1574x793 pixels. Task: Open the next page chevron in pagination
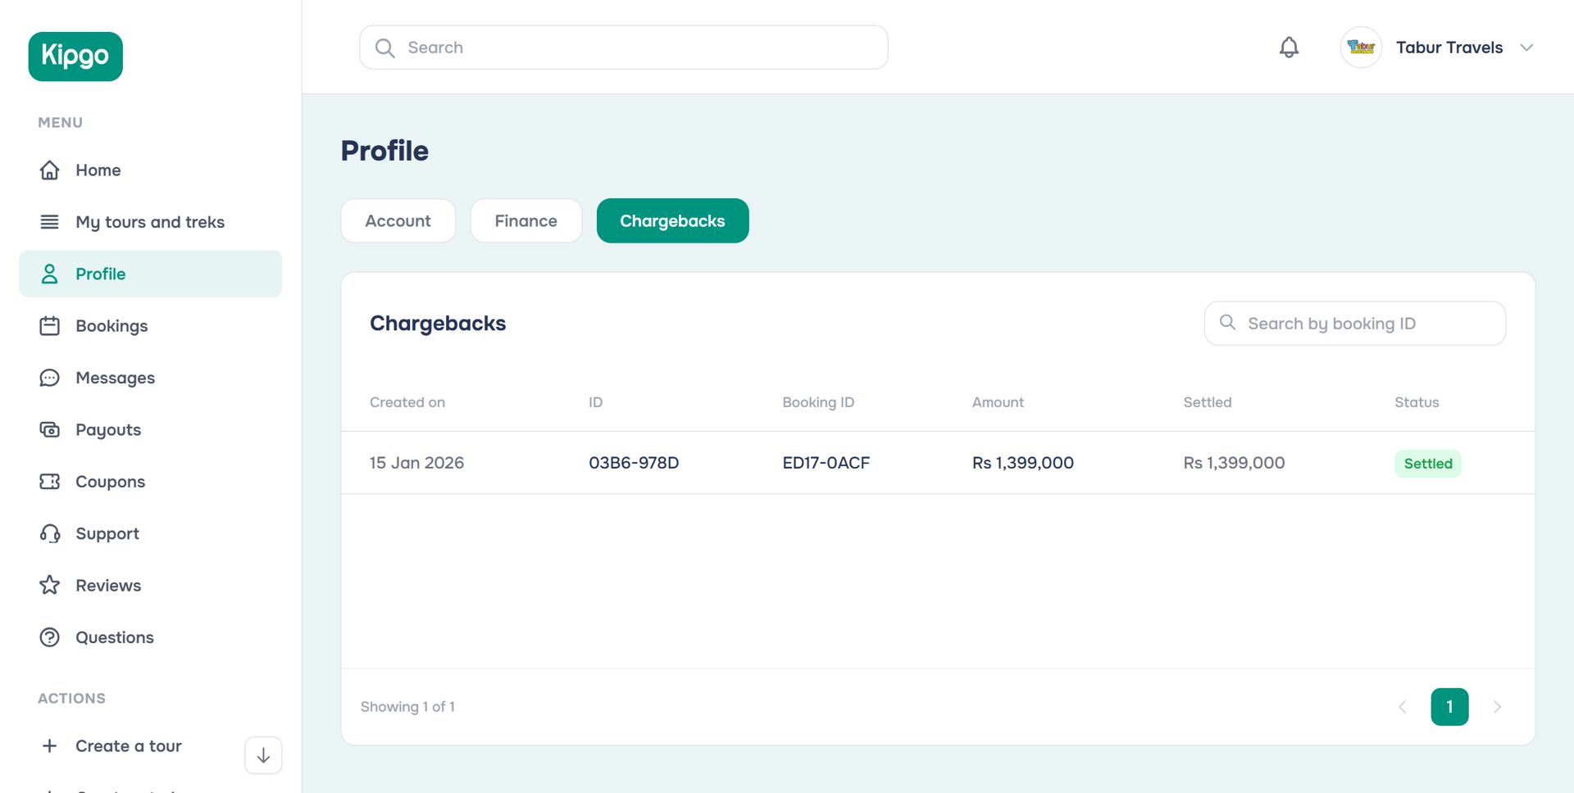tap(1498, 706)
